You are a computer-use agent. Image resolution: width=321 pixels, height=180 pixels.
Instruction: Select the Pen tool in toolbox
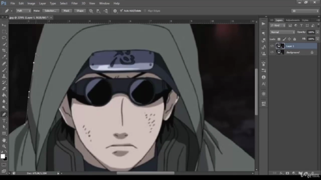pyautogui.click(x=4, y=114)
